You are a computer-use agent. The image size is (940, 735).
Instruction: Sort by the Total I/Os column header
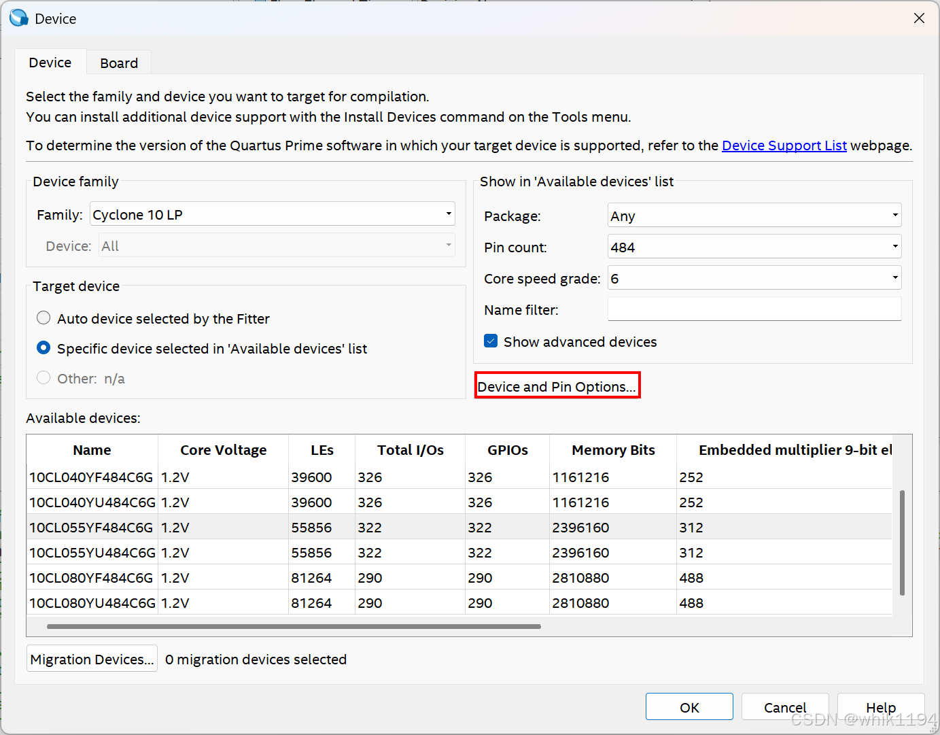pos(411,450)
